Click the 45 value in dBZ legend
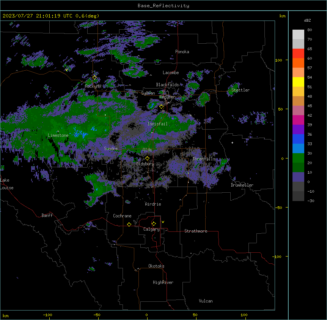327x320 pixels. pyautogui.click(x=310, y=106)
